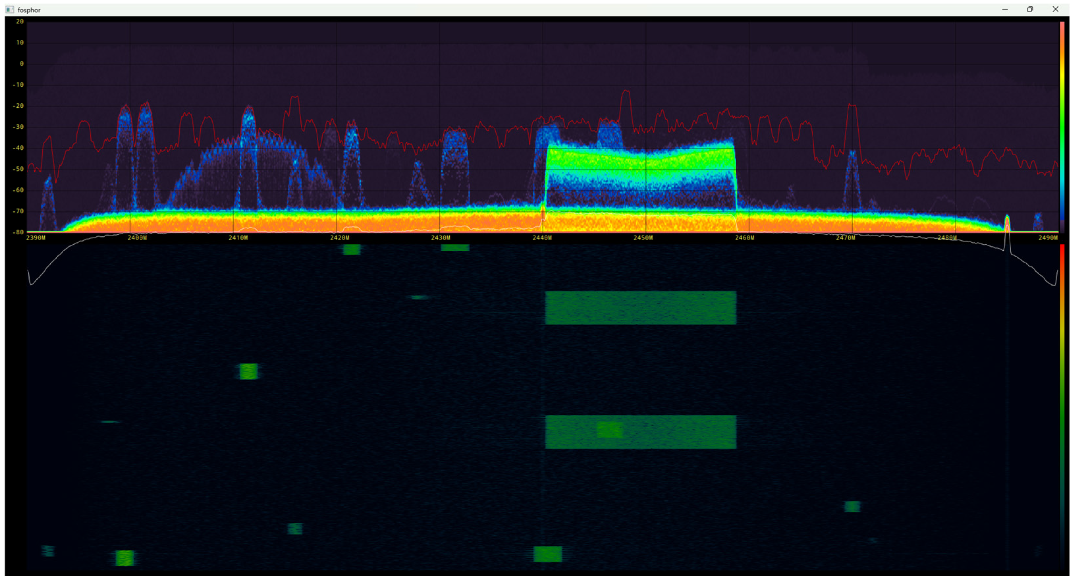Click the upper wide green waterfall block

click(641, 308)
